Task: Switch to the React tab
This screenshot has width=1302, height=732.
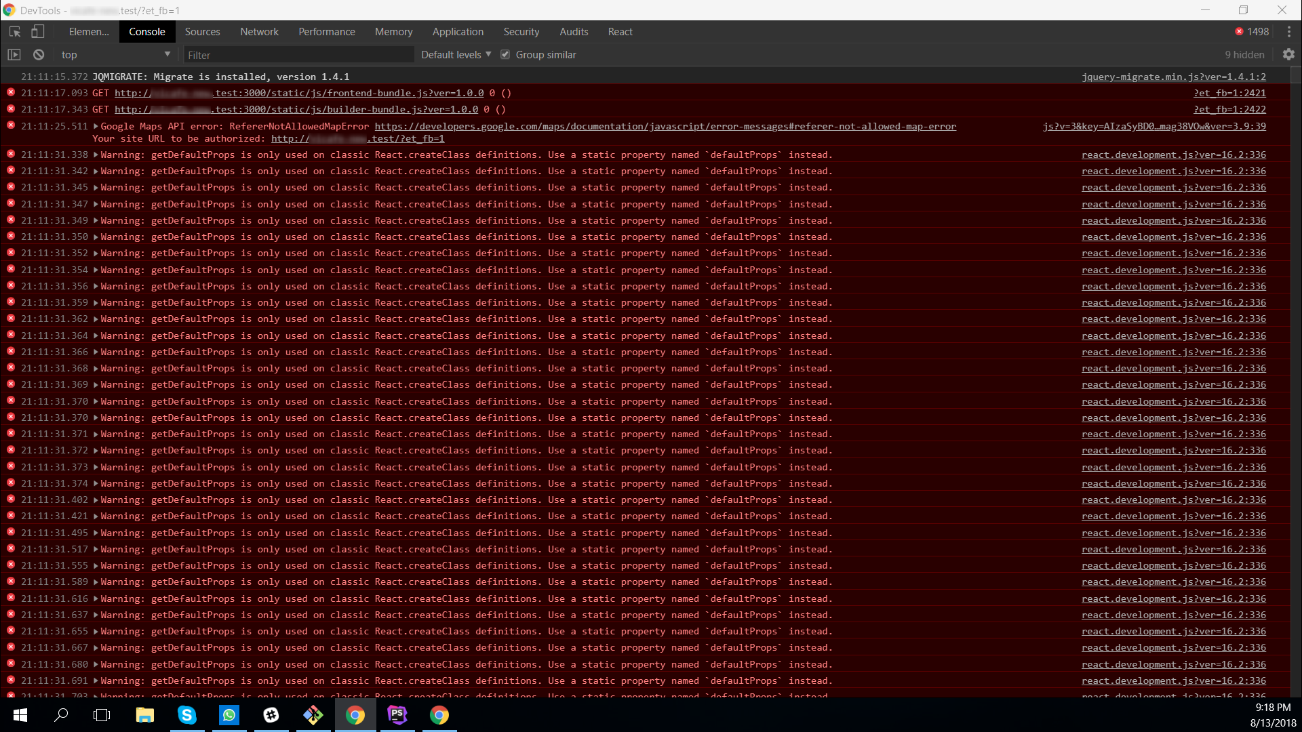Action: coord(620,32)
